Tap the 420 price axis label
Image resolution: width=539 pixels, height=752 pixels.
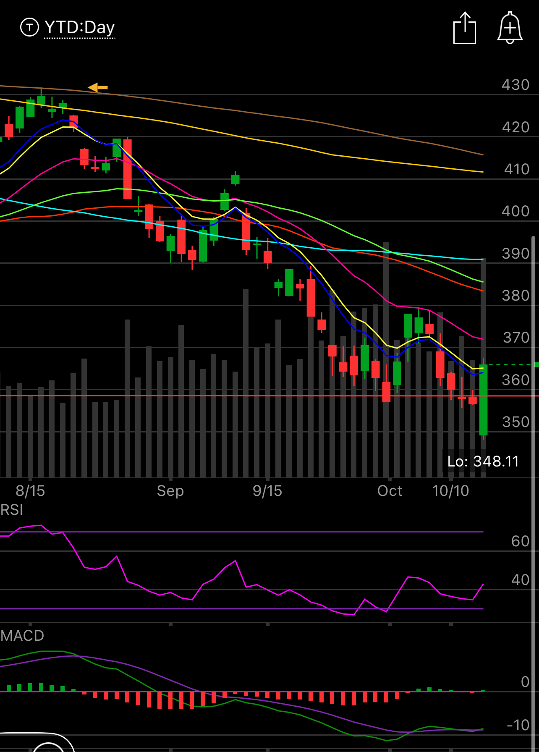pos(516,127)
